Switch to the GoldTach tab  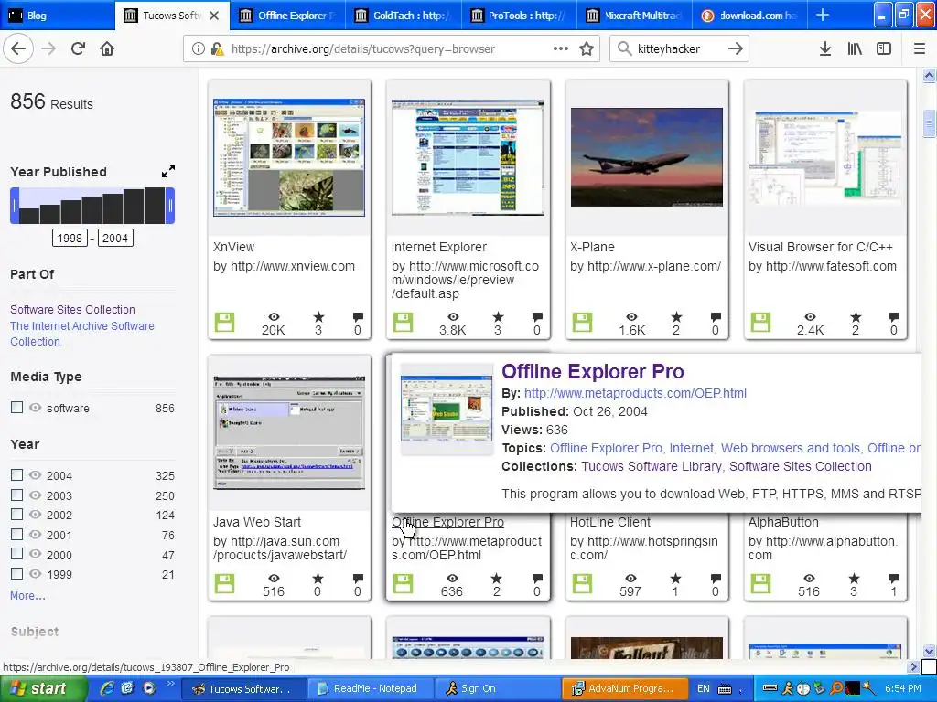[404, 16]
